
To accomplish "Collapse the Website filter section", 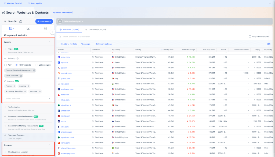I will [49, 42].
